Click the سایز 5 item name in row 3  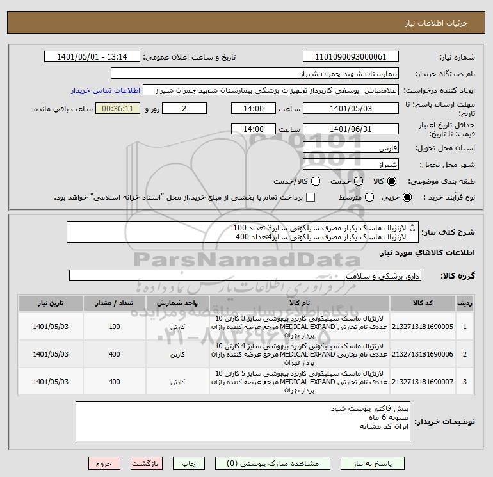click(300, 382)
